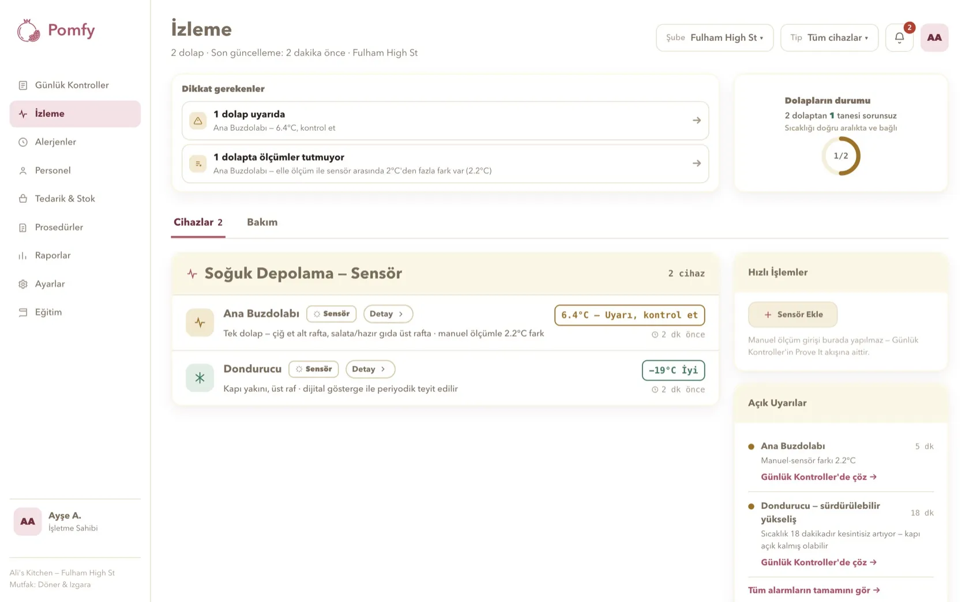Expand the ölçümler tutmuyor row arrow
The height and width of the screenshot is (602, 969).
point(697,164)
